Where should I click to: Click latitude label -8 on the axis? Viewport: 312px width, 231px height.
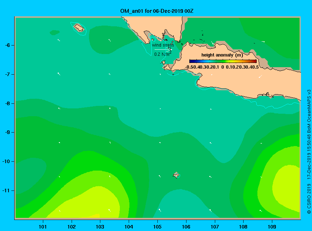click(x=7, y=103)
